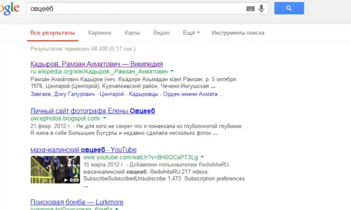The height and width of the screenshot is (210, 351).
Task: Play the YouTube video thumbnail
Action: [x=55, y=170]
